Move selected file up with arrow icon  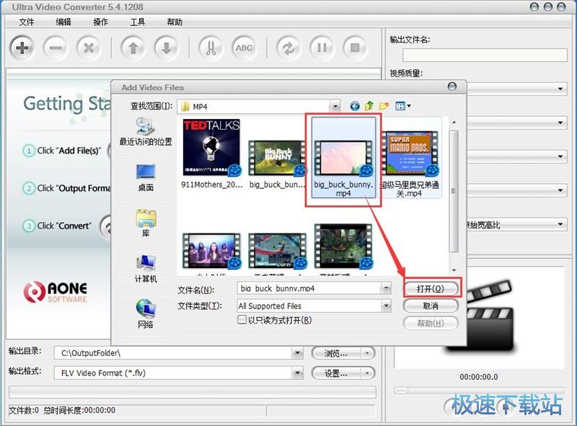point(133,48)
